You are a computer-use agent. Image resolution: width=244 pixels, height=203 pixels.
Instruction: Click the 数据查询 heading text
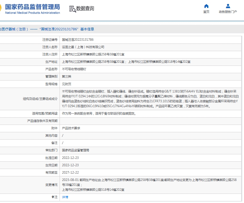click(85, 9)
